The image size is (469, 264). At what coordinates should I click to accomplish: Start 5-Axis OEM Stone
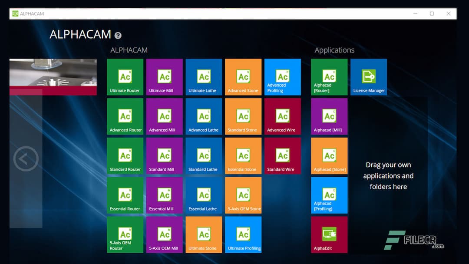pos(243,195)
